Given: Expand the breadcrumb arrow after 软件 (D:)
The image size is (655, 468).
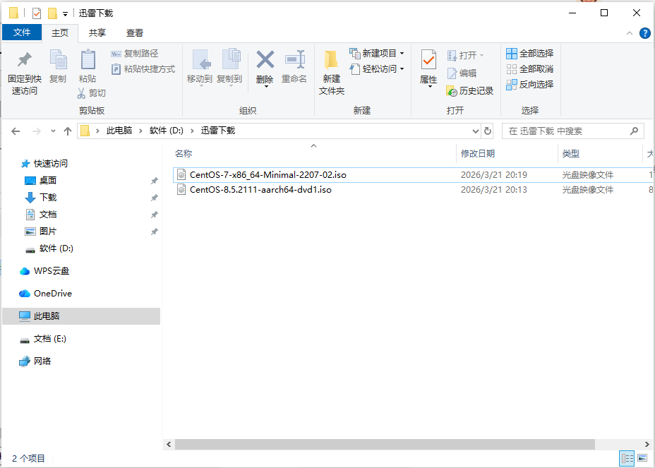Looking at the screenshot, I should [x=191, y=131].
